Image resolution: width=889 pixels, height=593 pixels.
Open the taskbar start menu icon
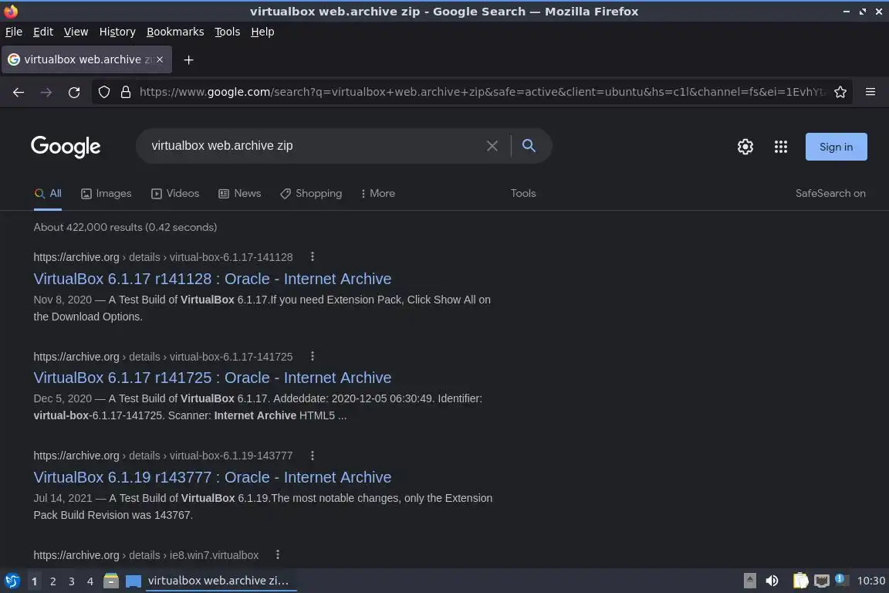click(x=12, y=581)
